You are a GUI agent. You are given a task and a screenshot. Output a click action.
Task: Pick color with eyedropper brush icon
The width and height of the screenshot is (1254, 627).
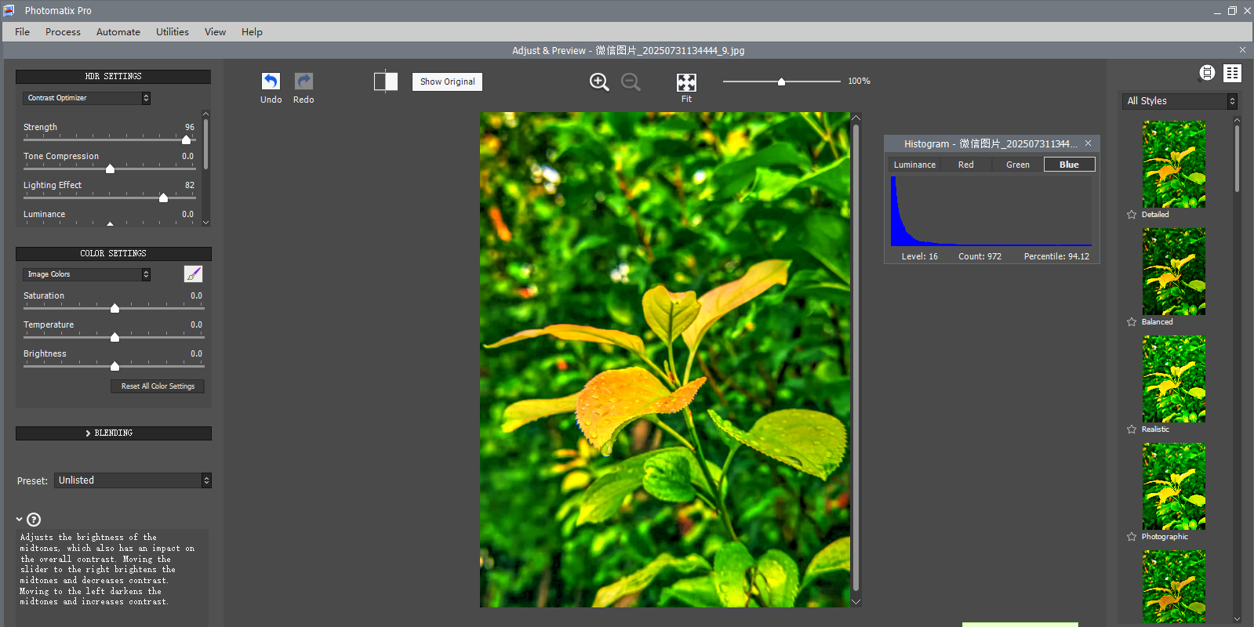coord(193,274)
